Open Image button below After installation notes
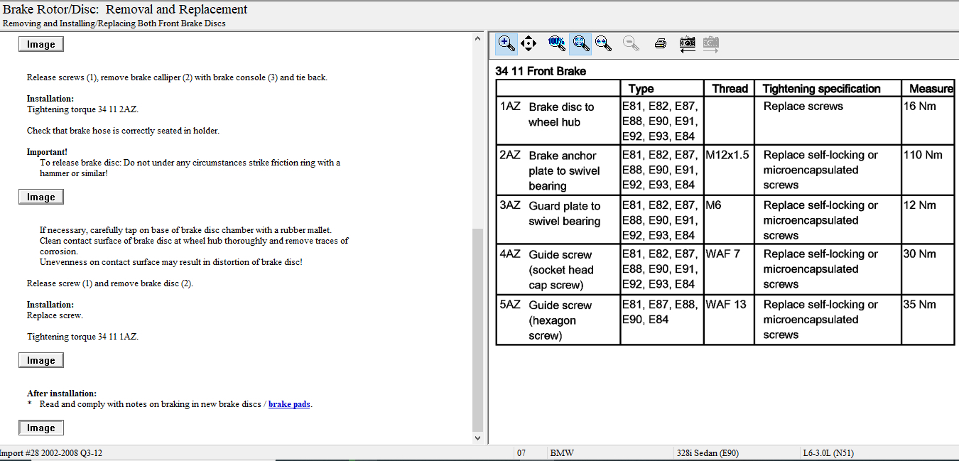 click(x=41, y=428)
